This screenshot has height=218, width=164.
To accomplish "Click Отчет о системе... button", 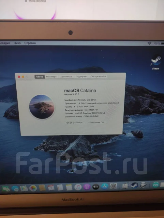I will point(75,123).
